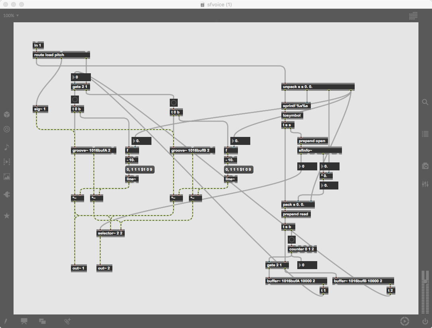
Task: Click the 0, 1 1 1 $1 0 9 message near groove~ 1016bufB
Action: coord(239,170)
